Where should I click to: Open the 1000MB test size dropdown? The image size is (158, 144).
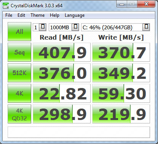point(75,27)
